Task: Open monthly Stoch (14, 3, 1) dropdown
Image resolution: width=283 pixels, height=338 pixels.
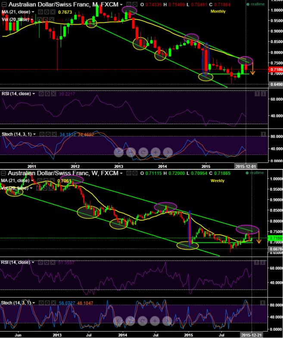Action: [x=34, y=134]
